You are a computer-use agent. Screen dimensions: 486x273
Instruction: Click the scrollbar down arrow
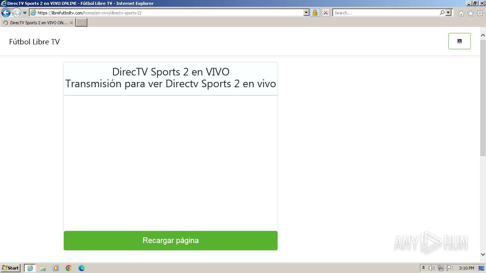pos(483,254)
